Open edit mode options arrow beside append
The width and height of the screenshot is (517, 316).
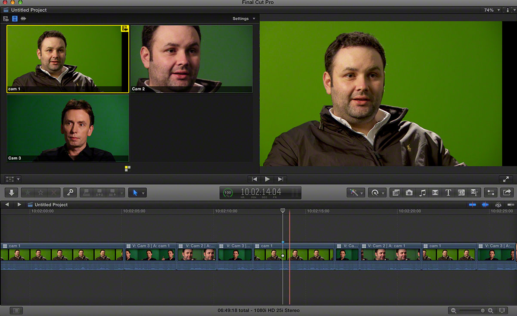(122, 193)
